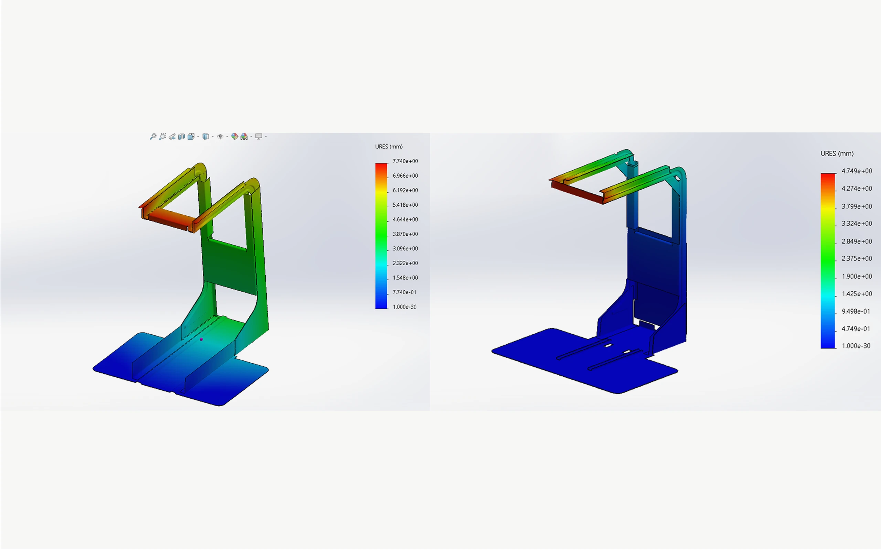Click the right URES (mm) legend title
Image resolution: width=881 pixels, height=550 pixels.
[837, 153]
